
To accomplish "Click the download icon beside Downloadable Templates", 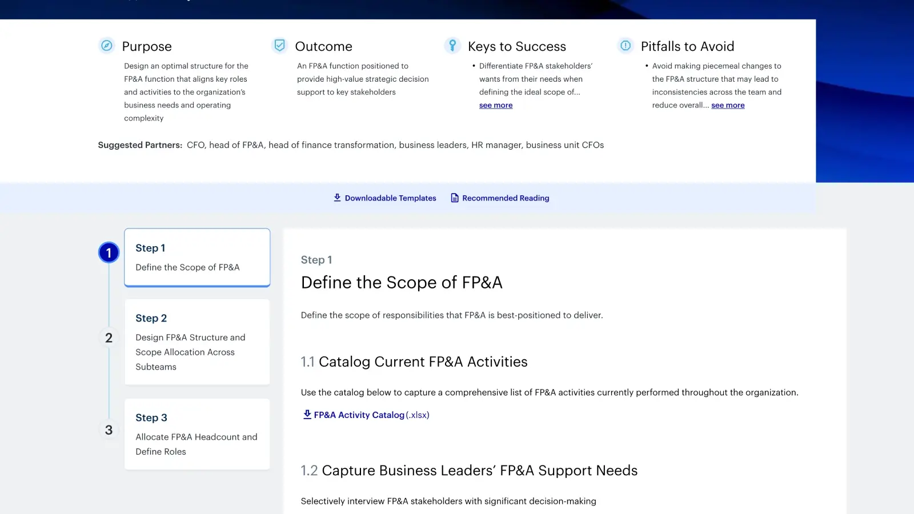I will coord(337,198).
